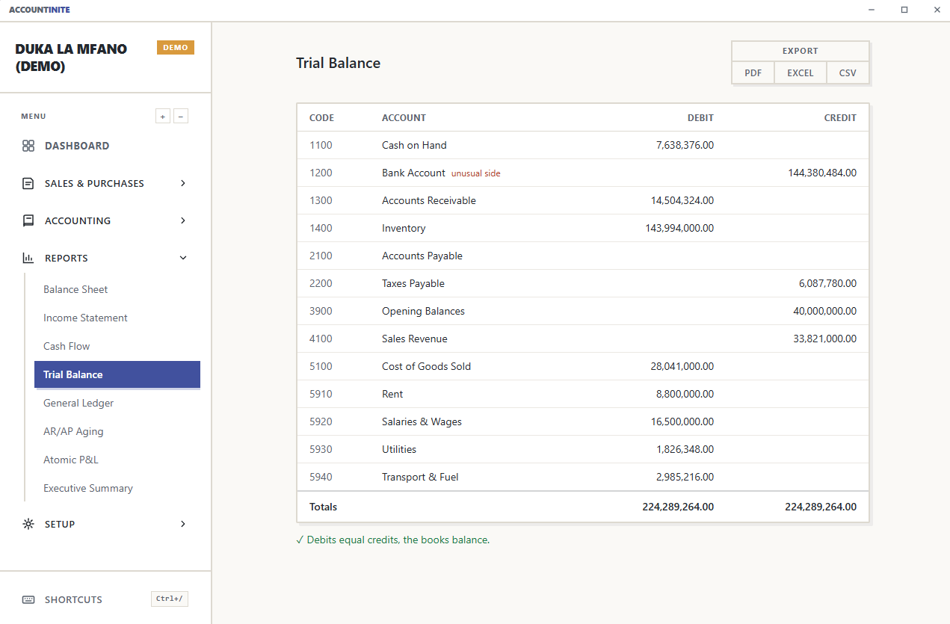The height and width of the screenshot is (624, 950).
Task: Click the Utilities account name
Action: click(399, 449)
